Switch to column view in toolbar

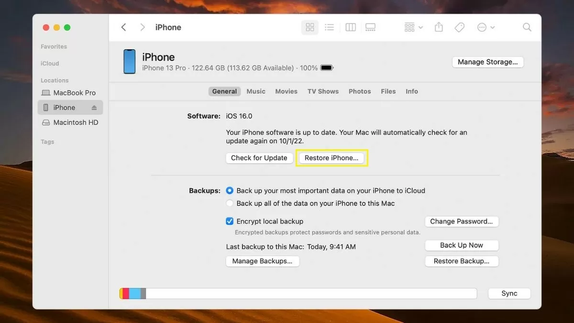pyautogui.click(x=351, y=27)
